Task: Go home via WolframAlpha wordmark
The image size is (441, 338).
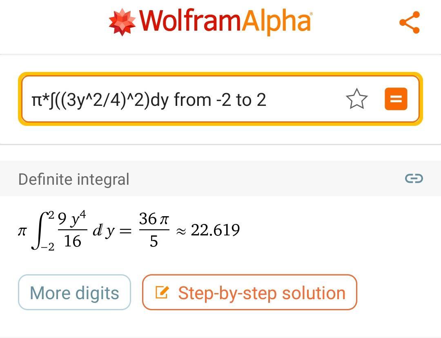Action: [x=225, y=21]
